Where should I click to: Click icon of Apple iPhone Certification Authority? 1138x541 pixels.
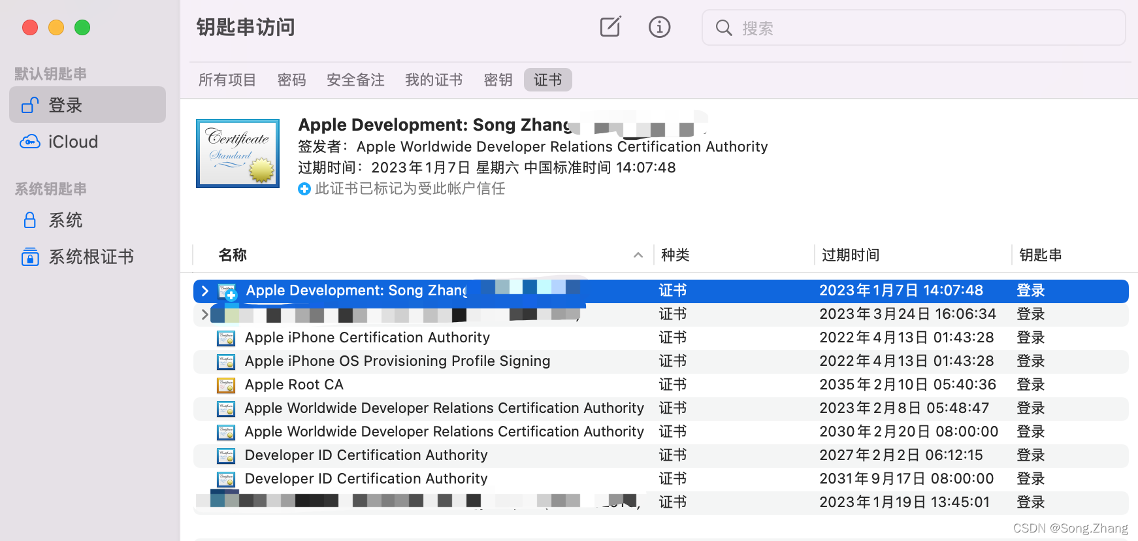click(x=226, y=338)
